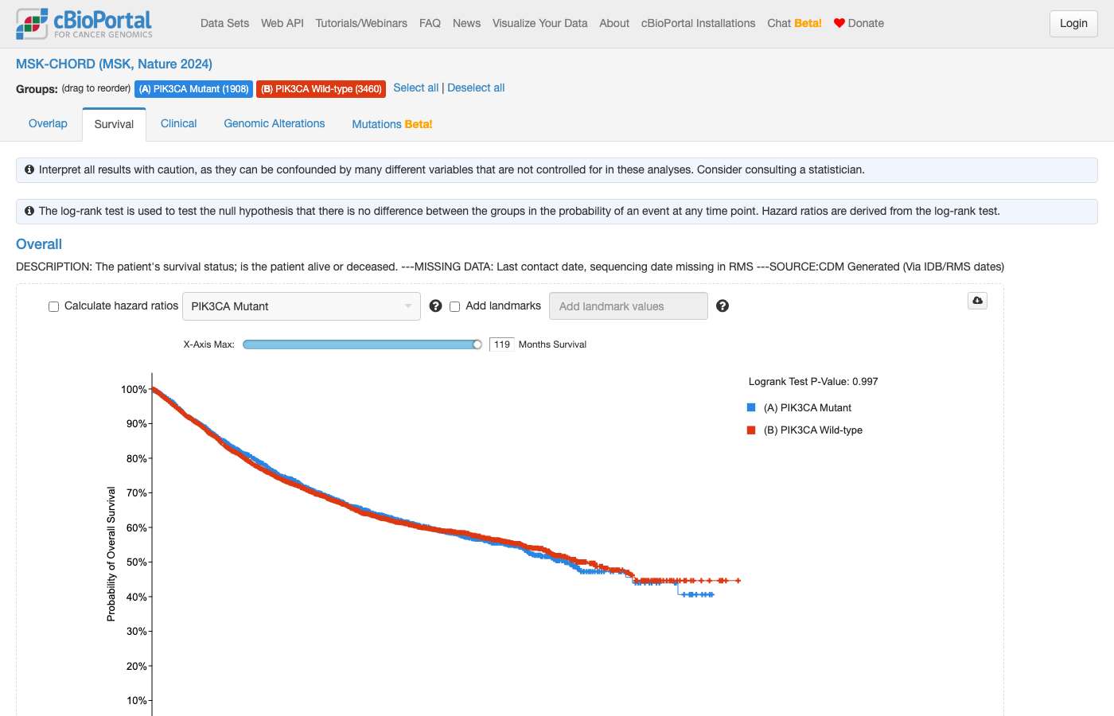The image size is (1114, 716).
Task: Go to Tutorials/Webinars
Action: coord(361,23)
